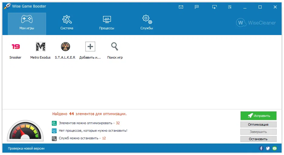Image resolution: width=284 pixels, height=155 pixels.
Task: Click the Завершить button
Action: click(259, 132)
